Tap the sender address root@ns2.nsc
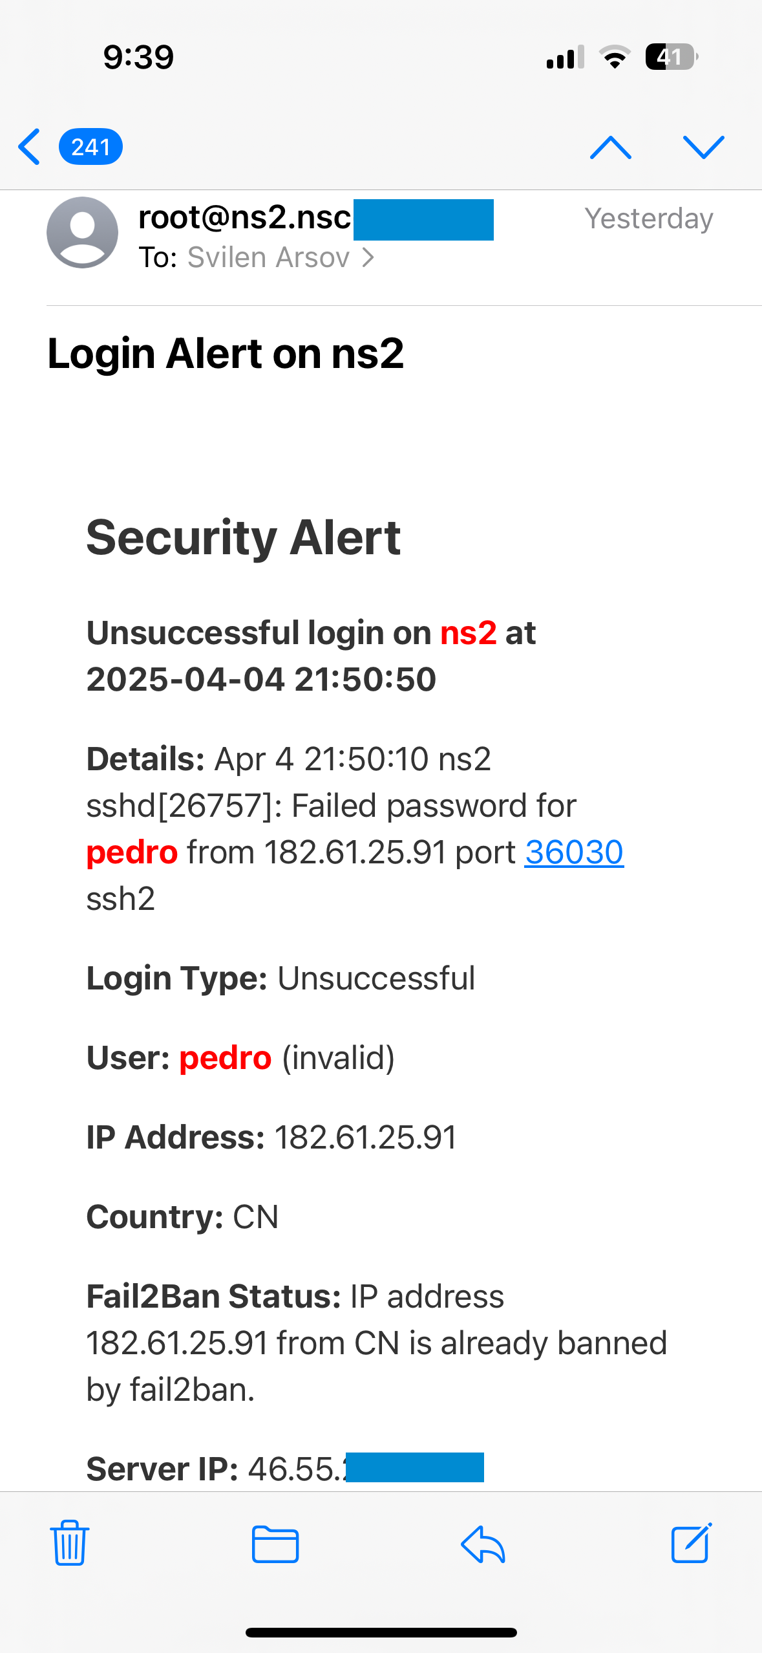This screenshot has width=762, height=1653. (245, 217)
